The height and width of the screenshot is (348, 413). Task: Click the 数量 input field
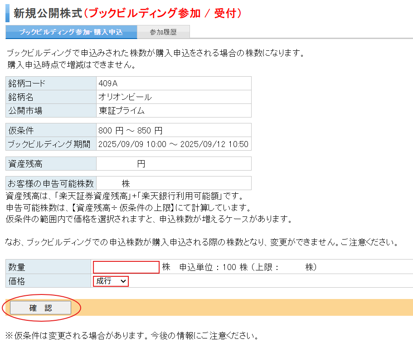(x=126, y=267)
